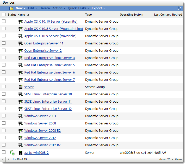Change the show 25 items dropdown

170,159
